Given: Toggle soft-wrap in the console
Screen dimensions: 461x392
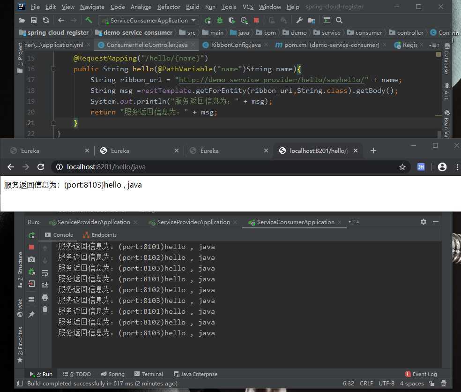Looking at the screenshot, I should [x=45, y=273].
